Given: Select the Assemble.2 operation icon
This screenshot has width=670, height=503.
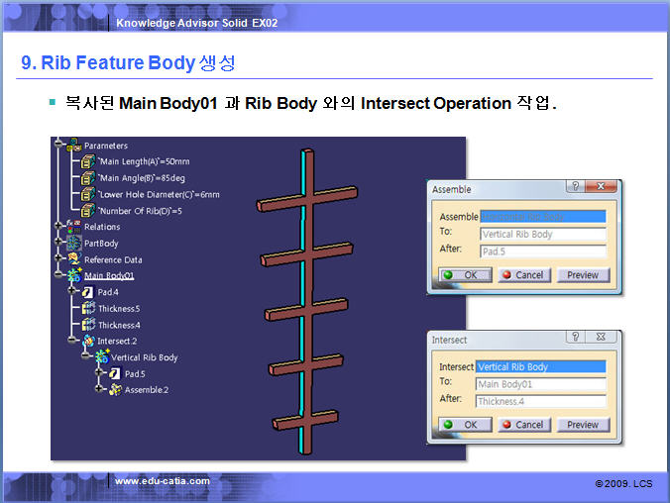Looking at the screenshot, I should (113, 389).
